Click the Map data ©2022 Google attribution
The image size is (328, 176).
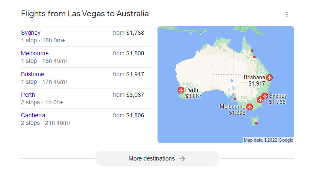click(269, 140)
